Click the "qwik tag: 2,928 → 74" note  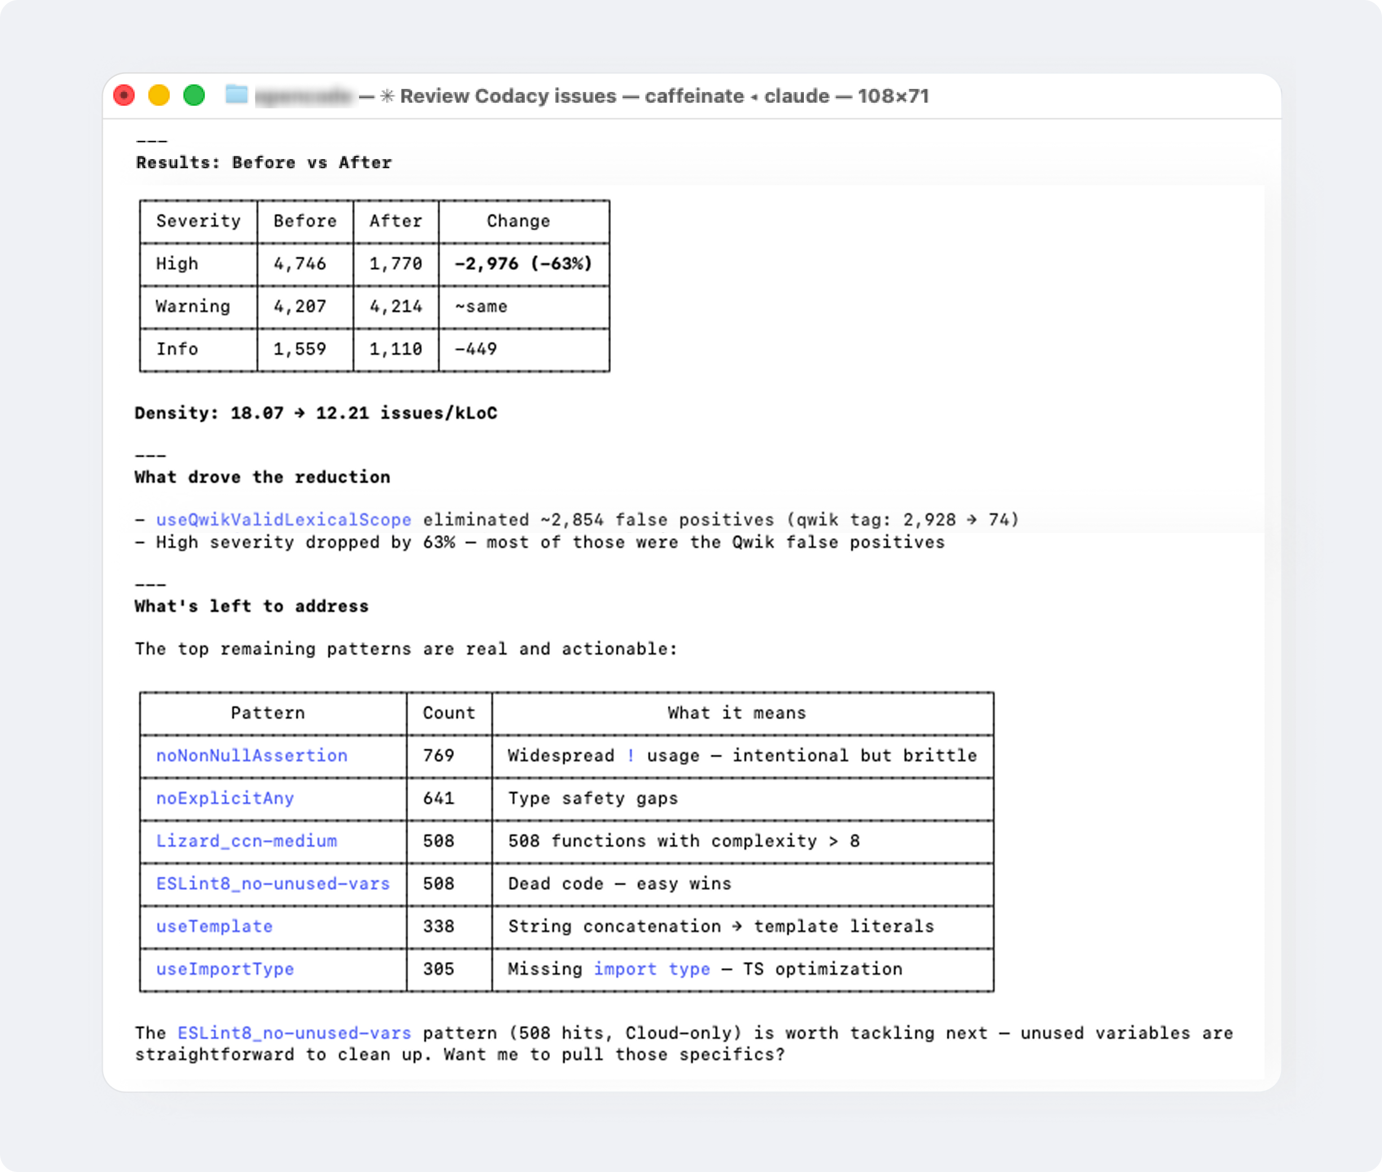coord(903,519)
